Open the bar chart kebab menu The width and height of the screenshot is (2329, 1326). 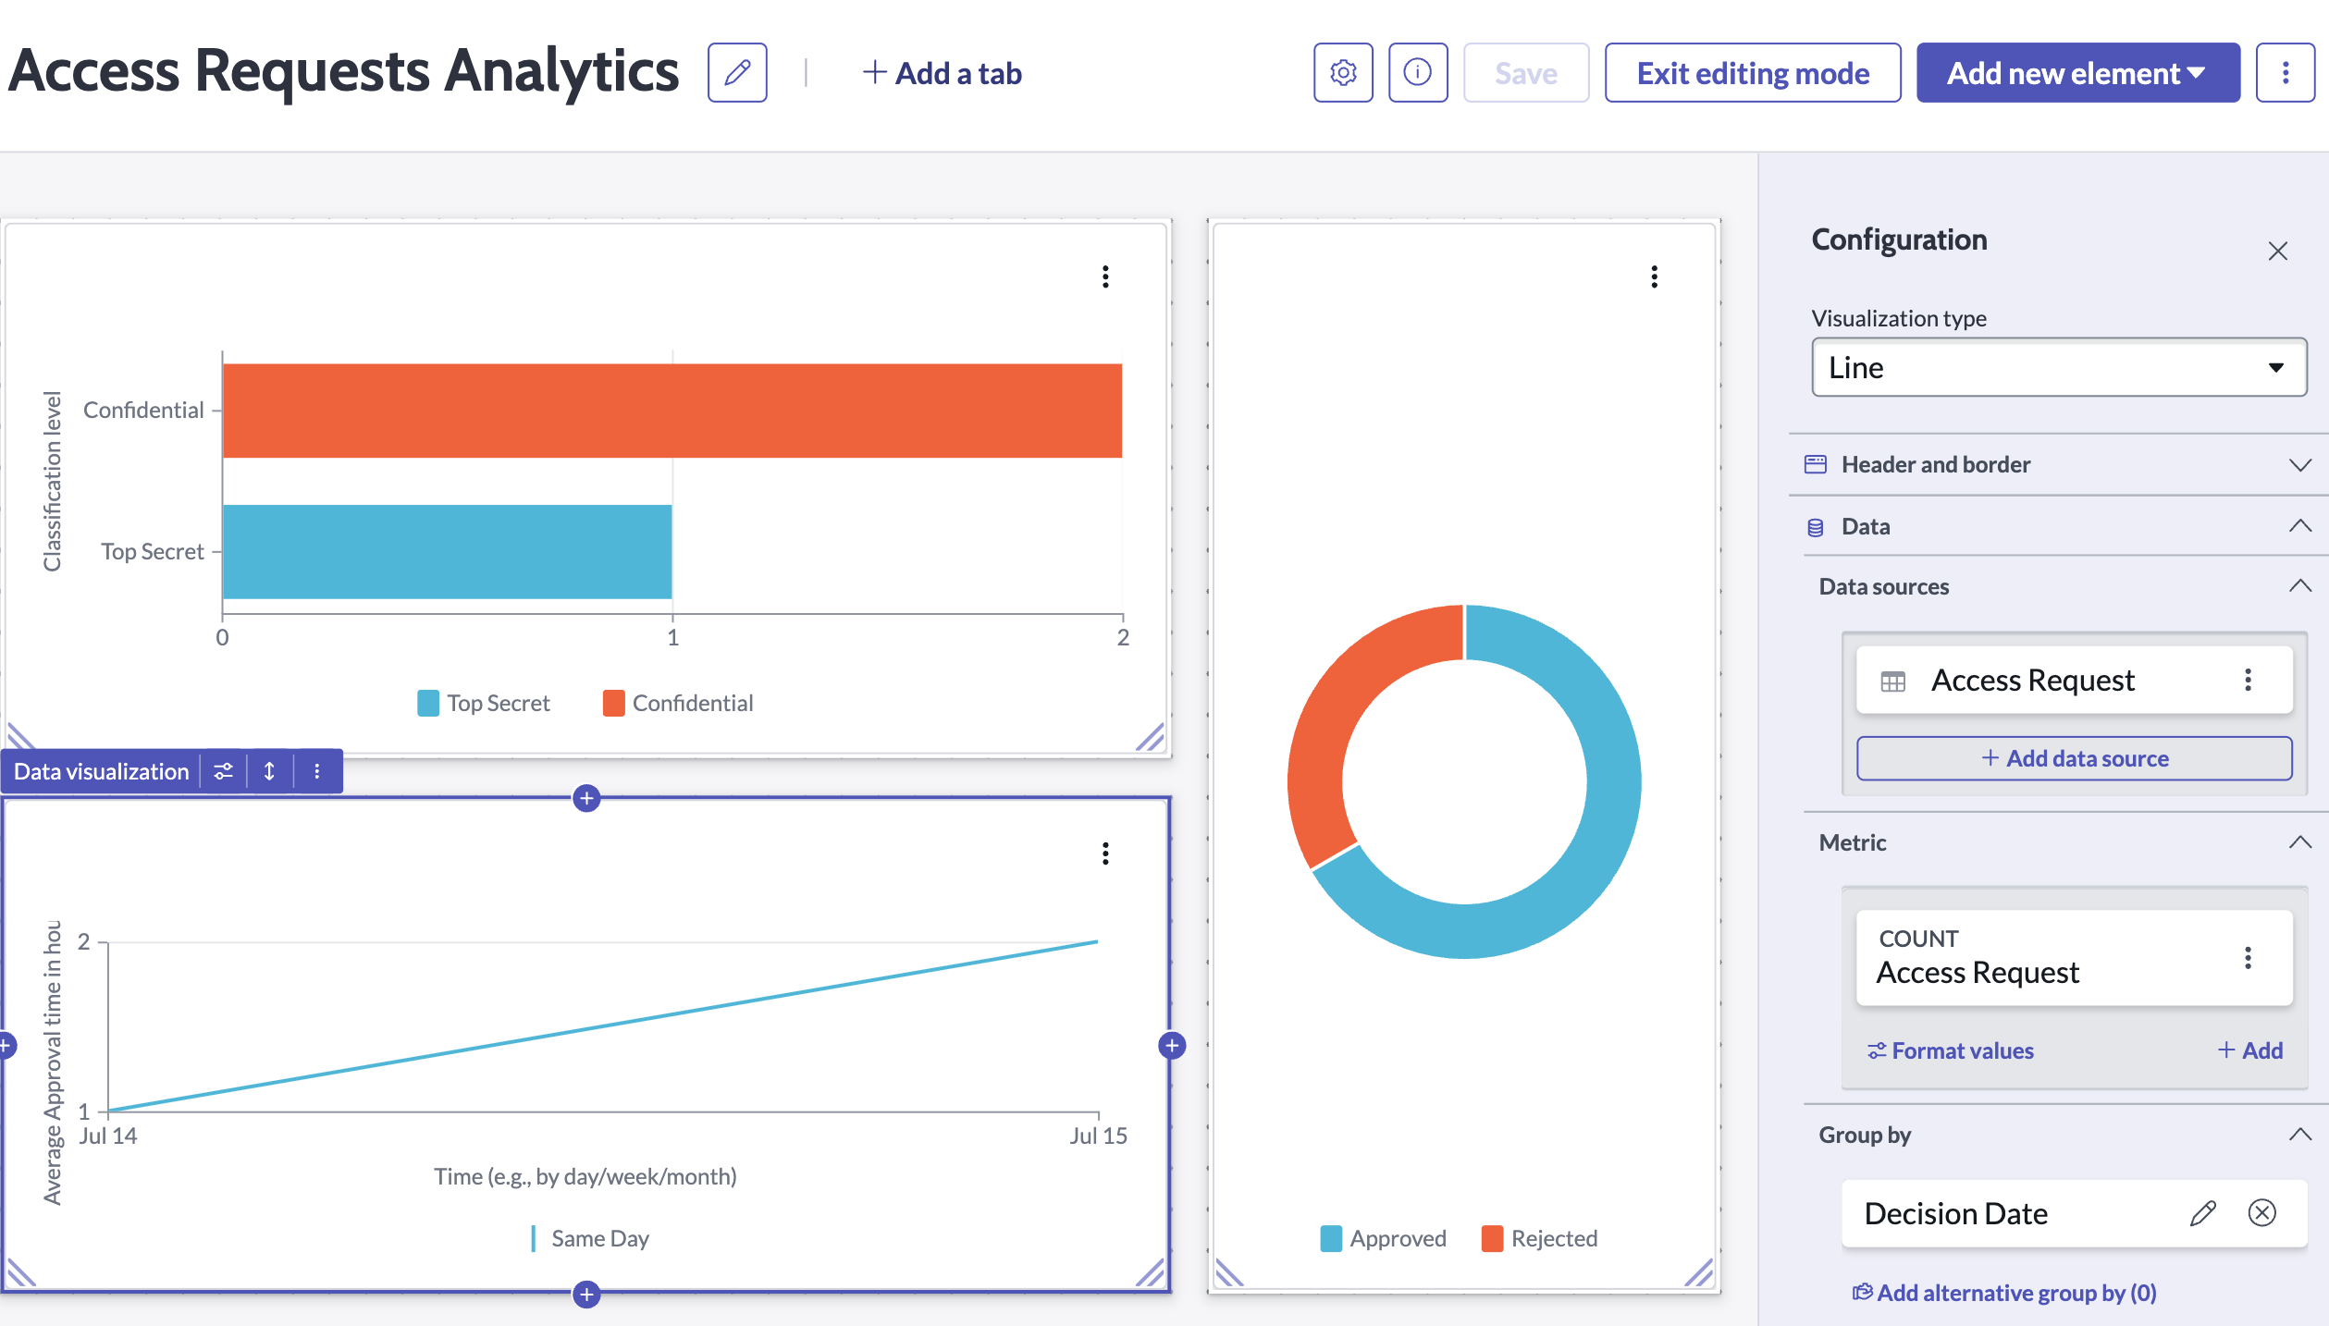coord(1104,276)
